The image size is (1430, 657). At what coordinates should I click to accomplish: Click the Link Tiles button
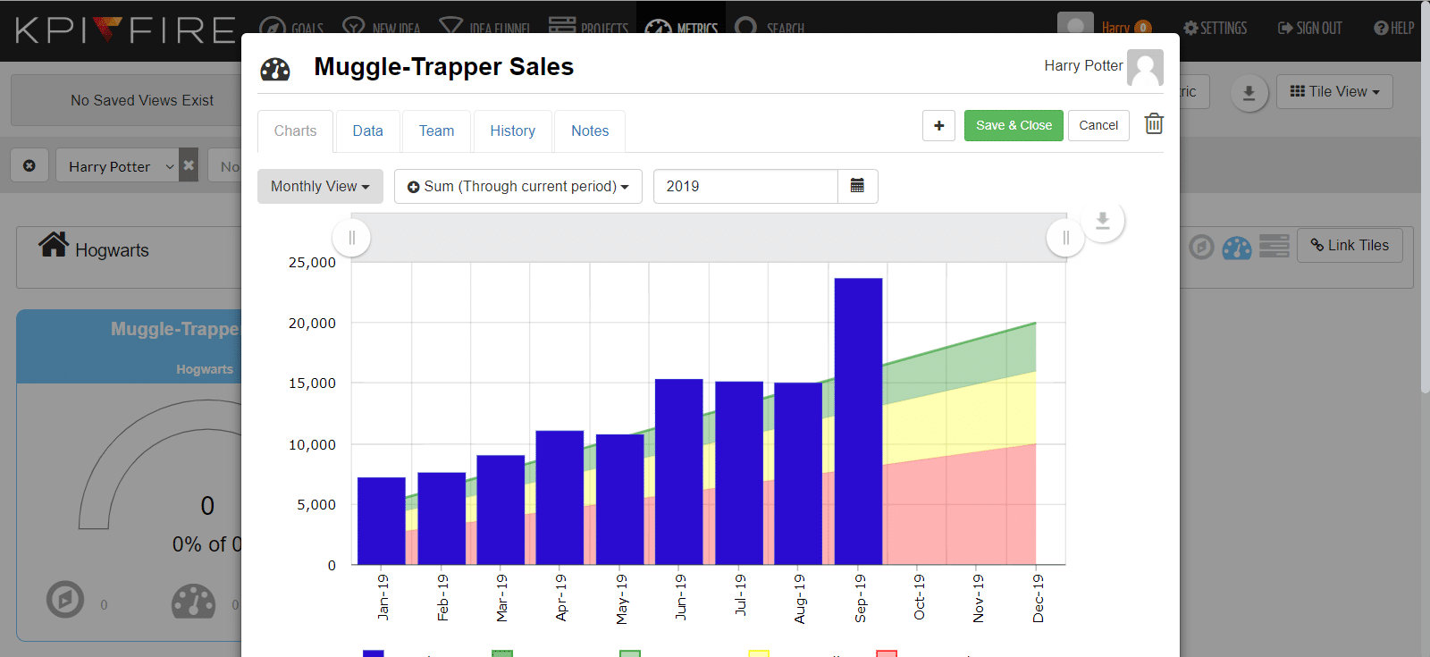point(1350,245)
